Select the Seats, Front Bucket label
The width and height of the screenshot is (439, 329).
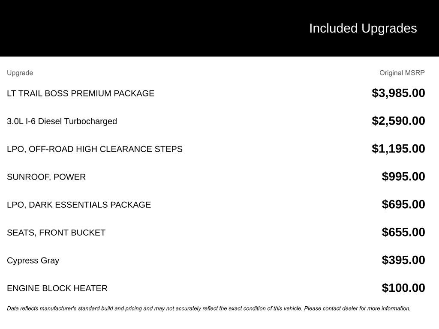tap(56, 233)
